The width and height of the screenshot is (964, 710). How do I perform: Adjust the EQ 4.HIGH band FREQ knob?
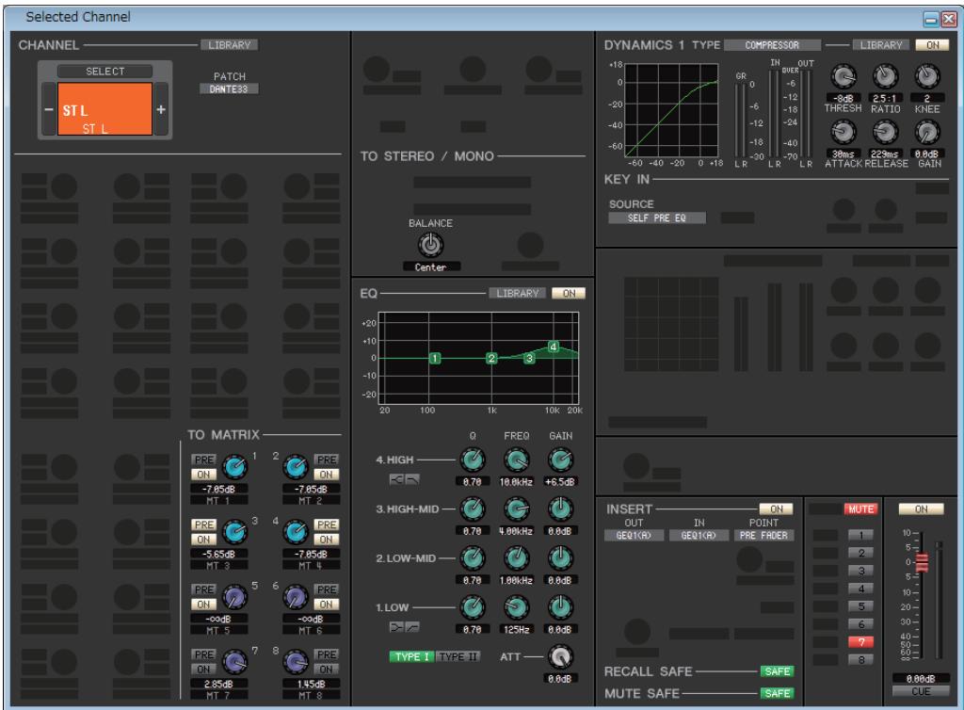[x=517, y=460]
